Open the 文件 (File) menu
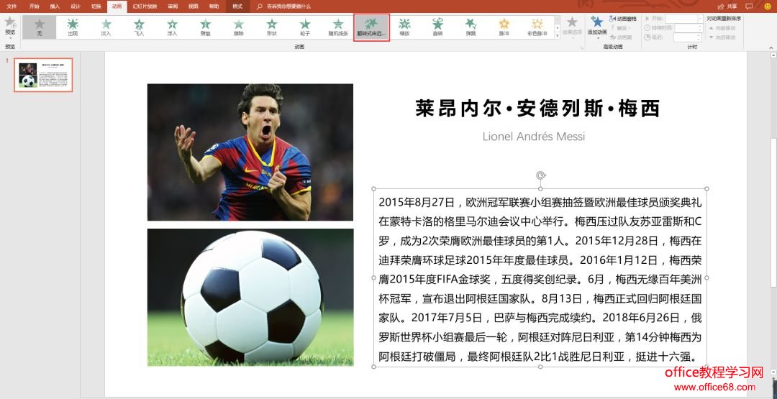 pos(12,6)
